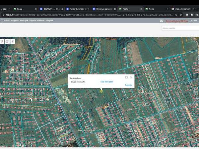Open the Paslaugos menu item
The width and height of the screenshot is (199, 149).
[24, 21]
